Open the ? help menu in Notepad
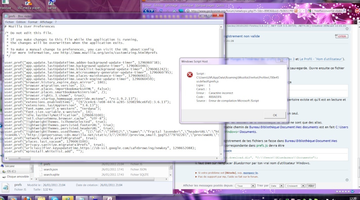The height and width of the screenshot is (200, 360). (x=56, y=22)
